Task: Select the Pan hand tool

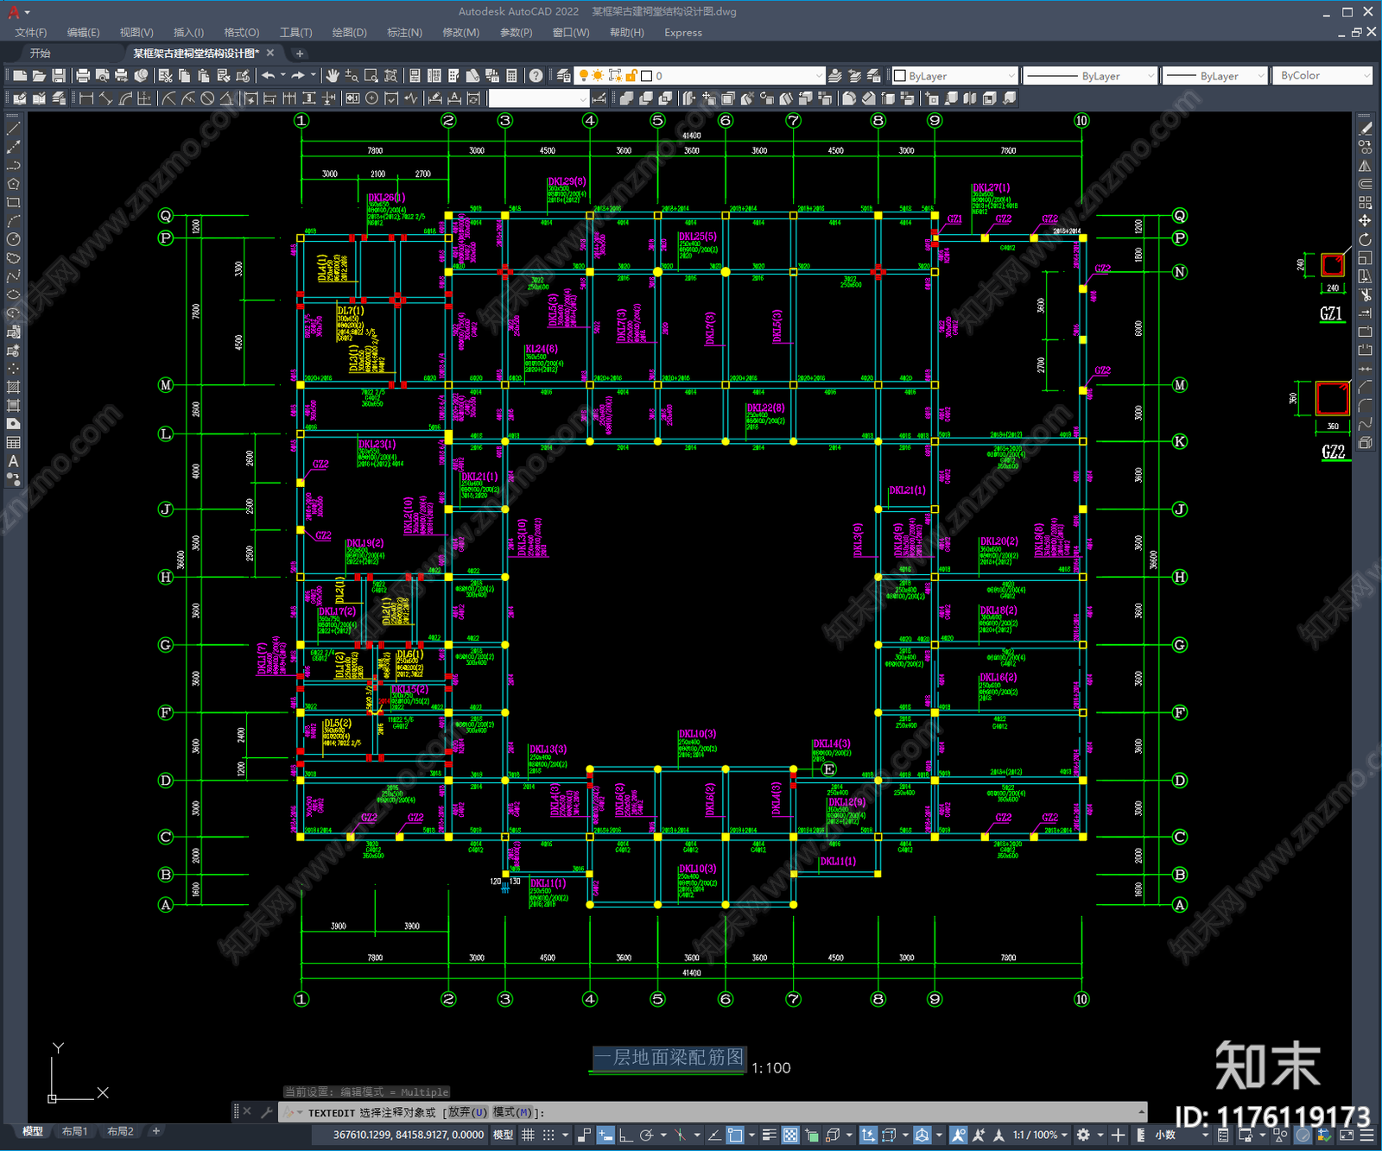Action: point(333,76)
